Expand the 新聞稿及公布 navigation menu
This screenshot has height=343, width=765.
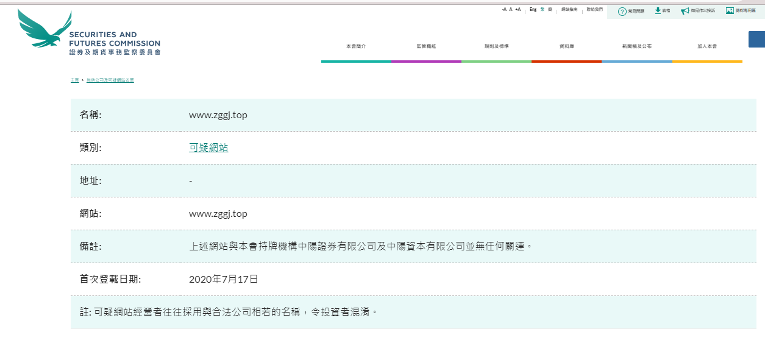[x=636, y=46]
